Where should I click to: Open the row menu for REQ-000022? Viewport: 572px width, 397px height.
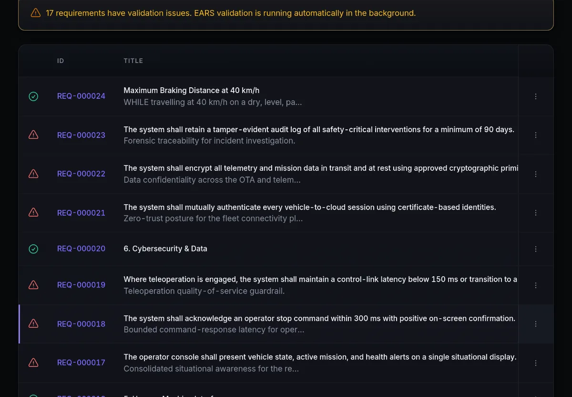[536, 174]
